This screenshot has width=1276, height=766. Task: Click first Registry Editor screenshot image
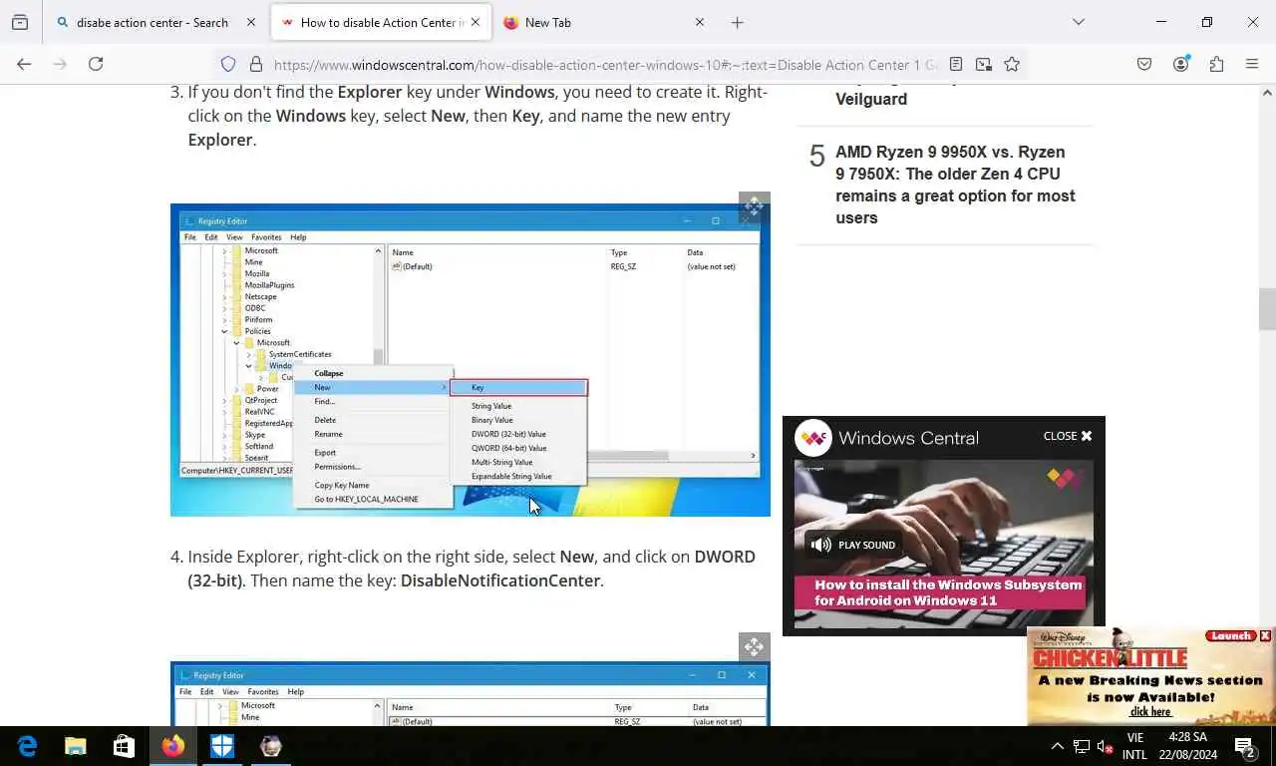[x=470, y=360]
